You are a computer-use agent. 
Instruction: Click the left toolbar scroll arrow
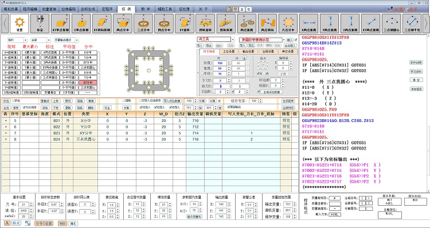[5, 23]
